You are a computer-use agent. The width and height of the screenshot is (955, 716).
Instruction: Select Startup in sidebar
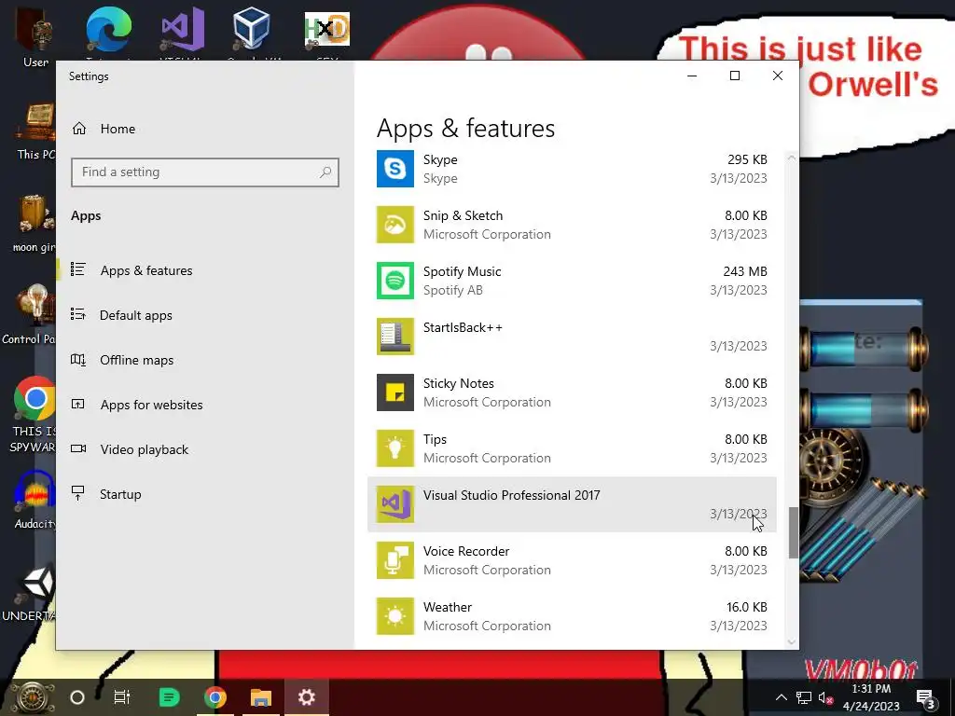[120, 494]
